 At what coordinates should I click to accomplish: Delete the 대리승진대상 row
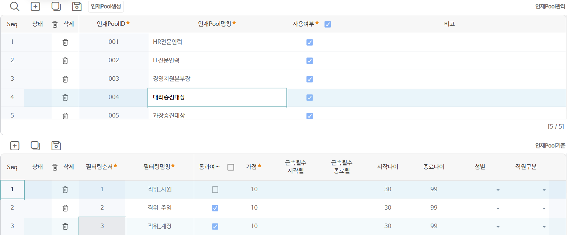65,98
